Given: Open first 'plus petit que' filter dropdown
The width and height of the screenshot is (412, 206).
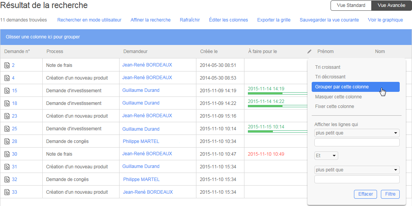Looking at the screenshot, I should [x=357, y=133].
